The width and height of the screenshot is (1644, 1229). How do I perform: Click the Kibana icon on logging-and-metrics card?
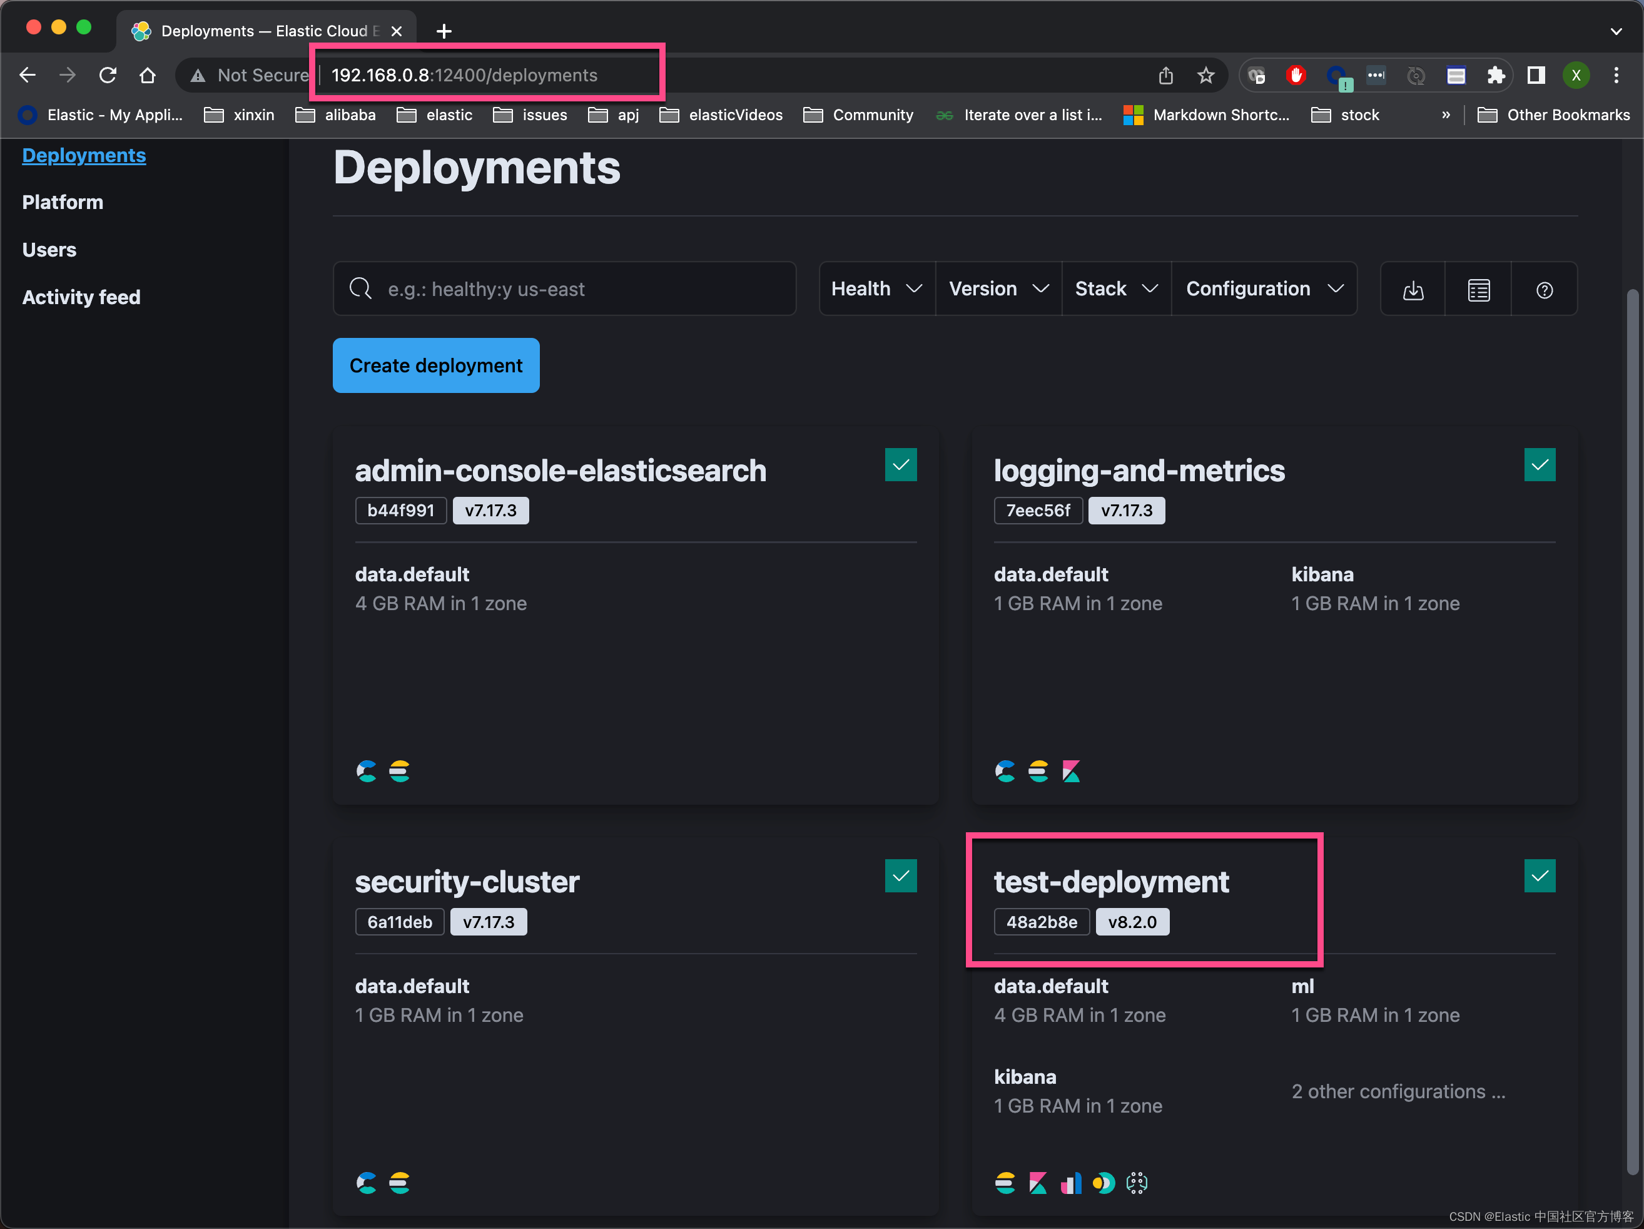[x=1071, y=771]
